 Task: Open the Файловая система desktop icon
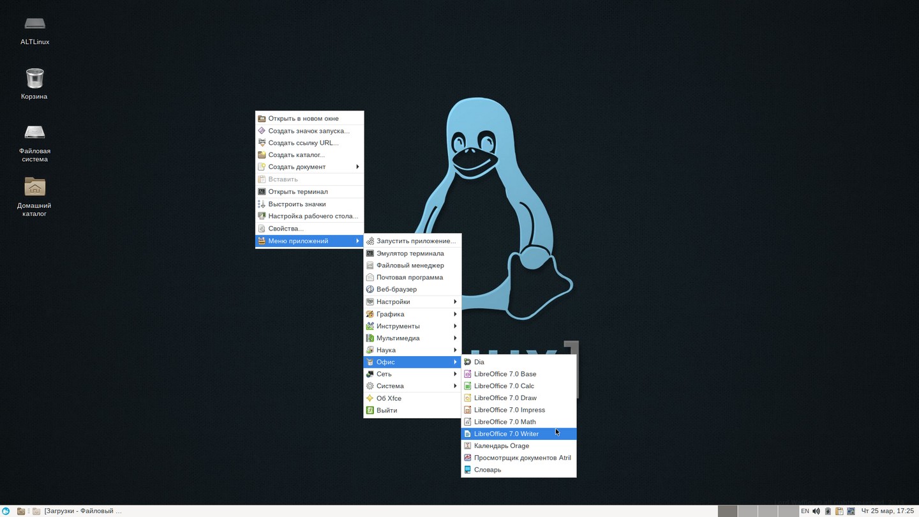34,142
